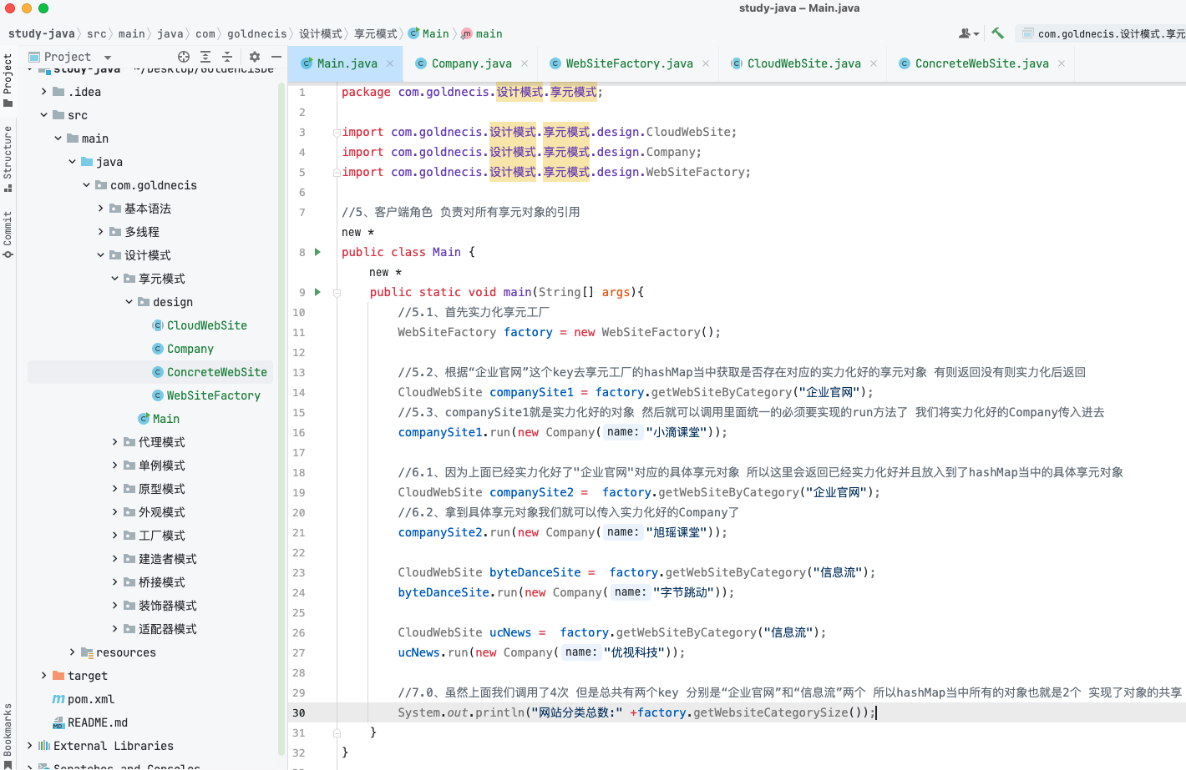Image resolution: width=1186 pixels, height=770 pixels.
Task: Select README.md in the project tree
Action: (x=97, y=722)
